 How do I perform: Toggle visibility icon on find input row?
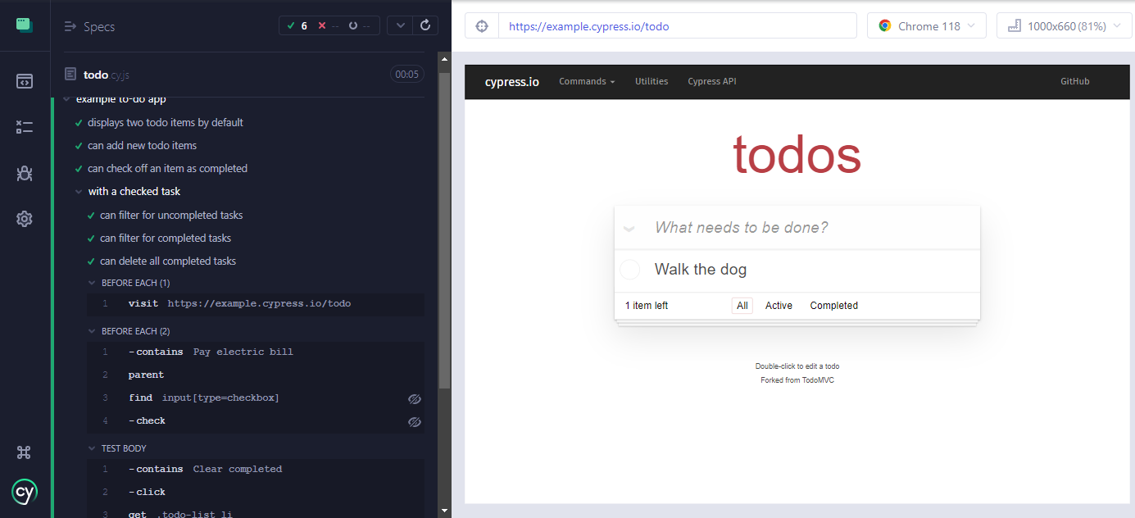[x=415, y=398]
